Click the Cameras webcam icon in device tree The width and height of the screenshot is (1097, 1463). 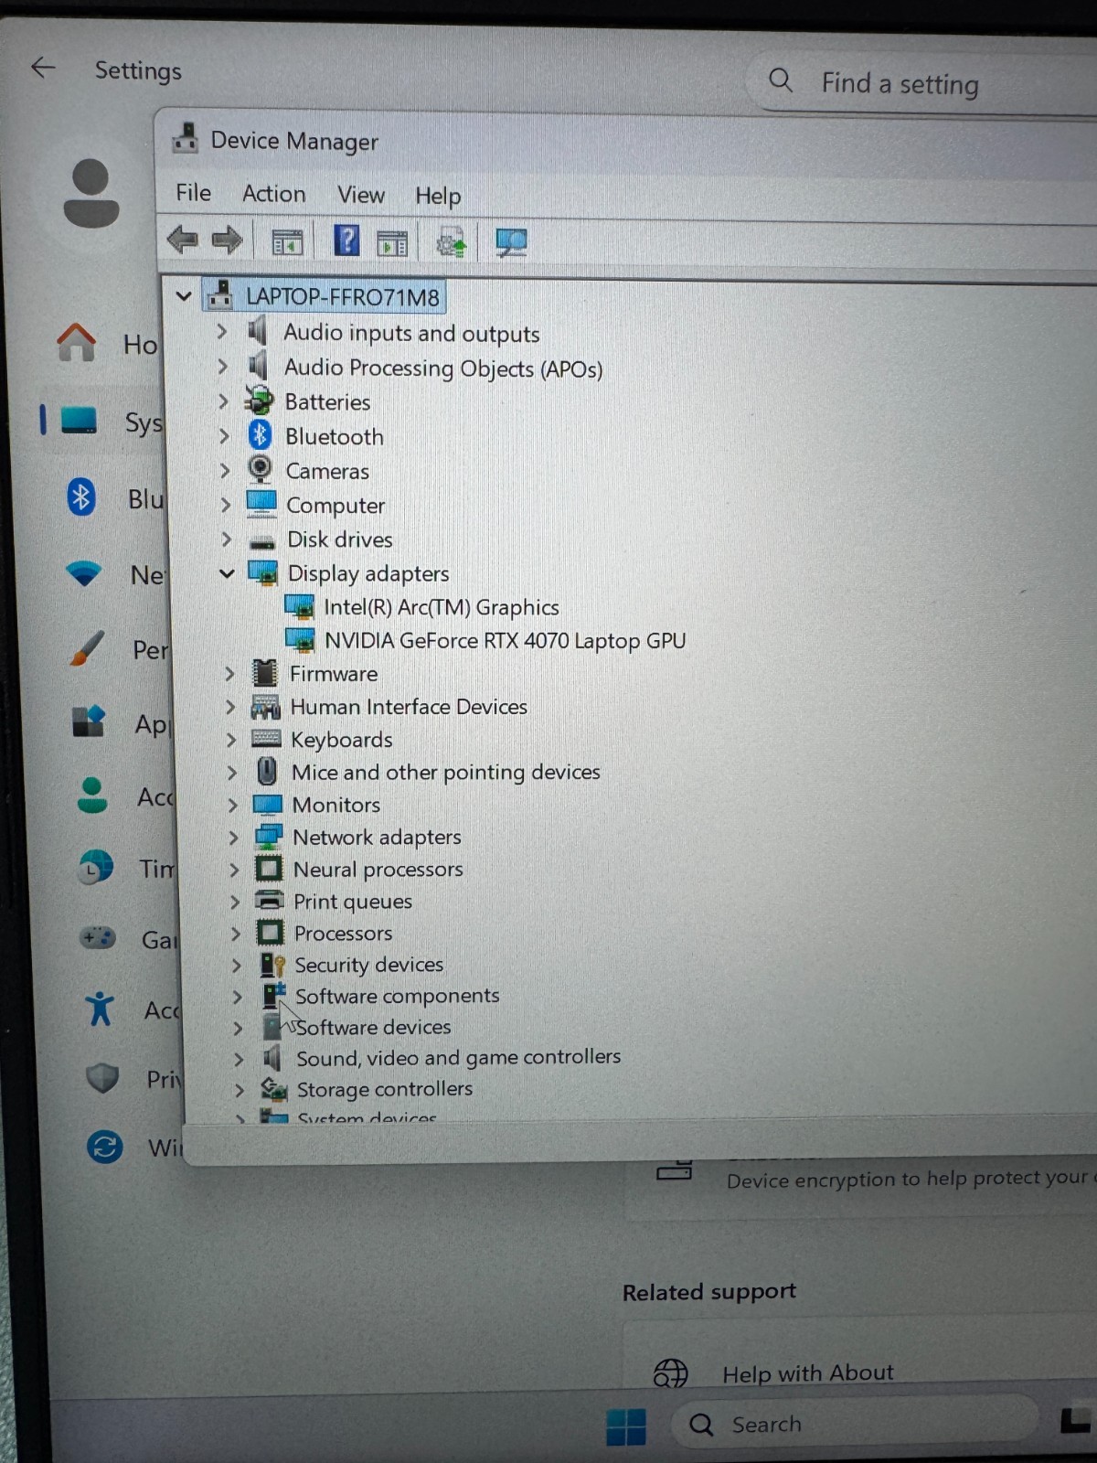pyautogui.click(x=261, y=469)
